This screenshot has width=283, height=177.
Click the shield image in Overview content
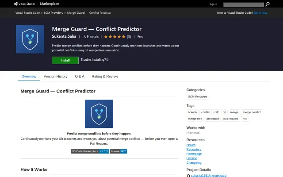[x=99, y=114]
